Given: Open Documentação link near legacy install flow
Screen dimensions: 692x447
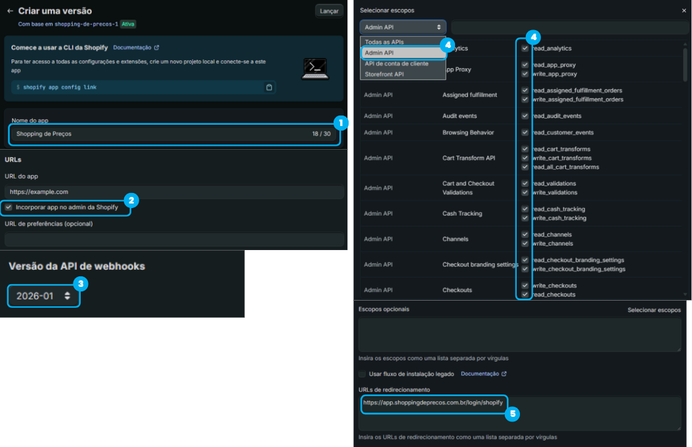Looking at the screenshot, I should (480, 373).
